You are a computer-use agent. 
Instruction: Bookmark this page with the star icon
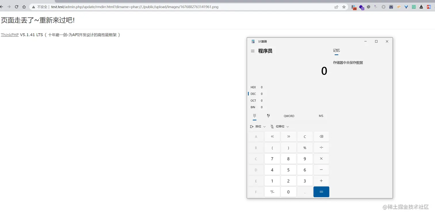tap(344, 7)
